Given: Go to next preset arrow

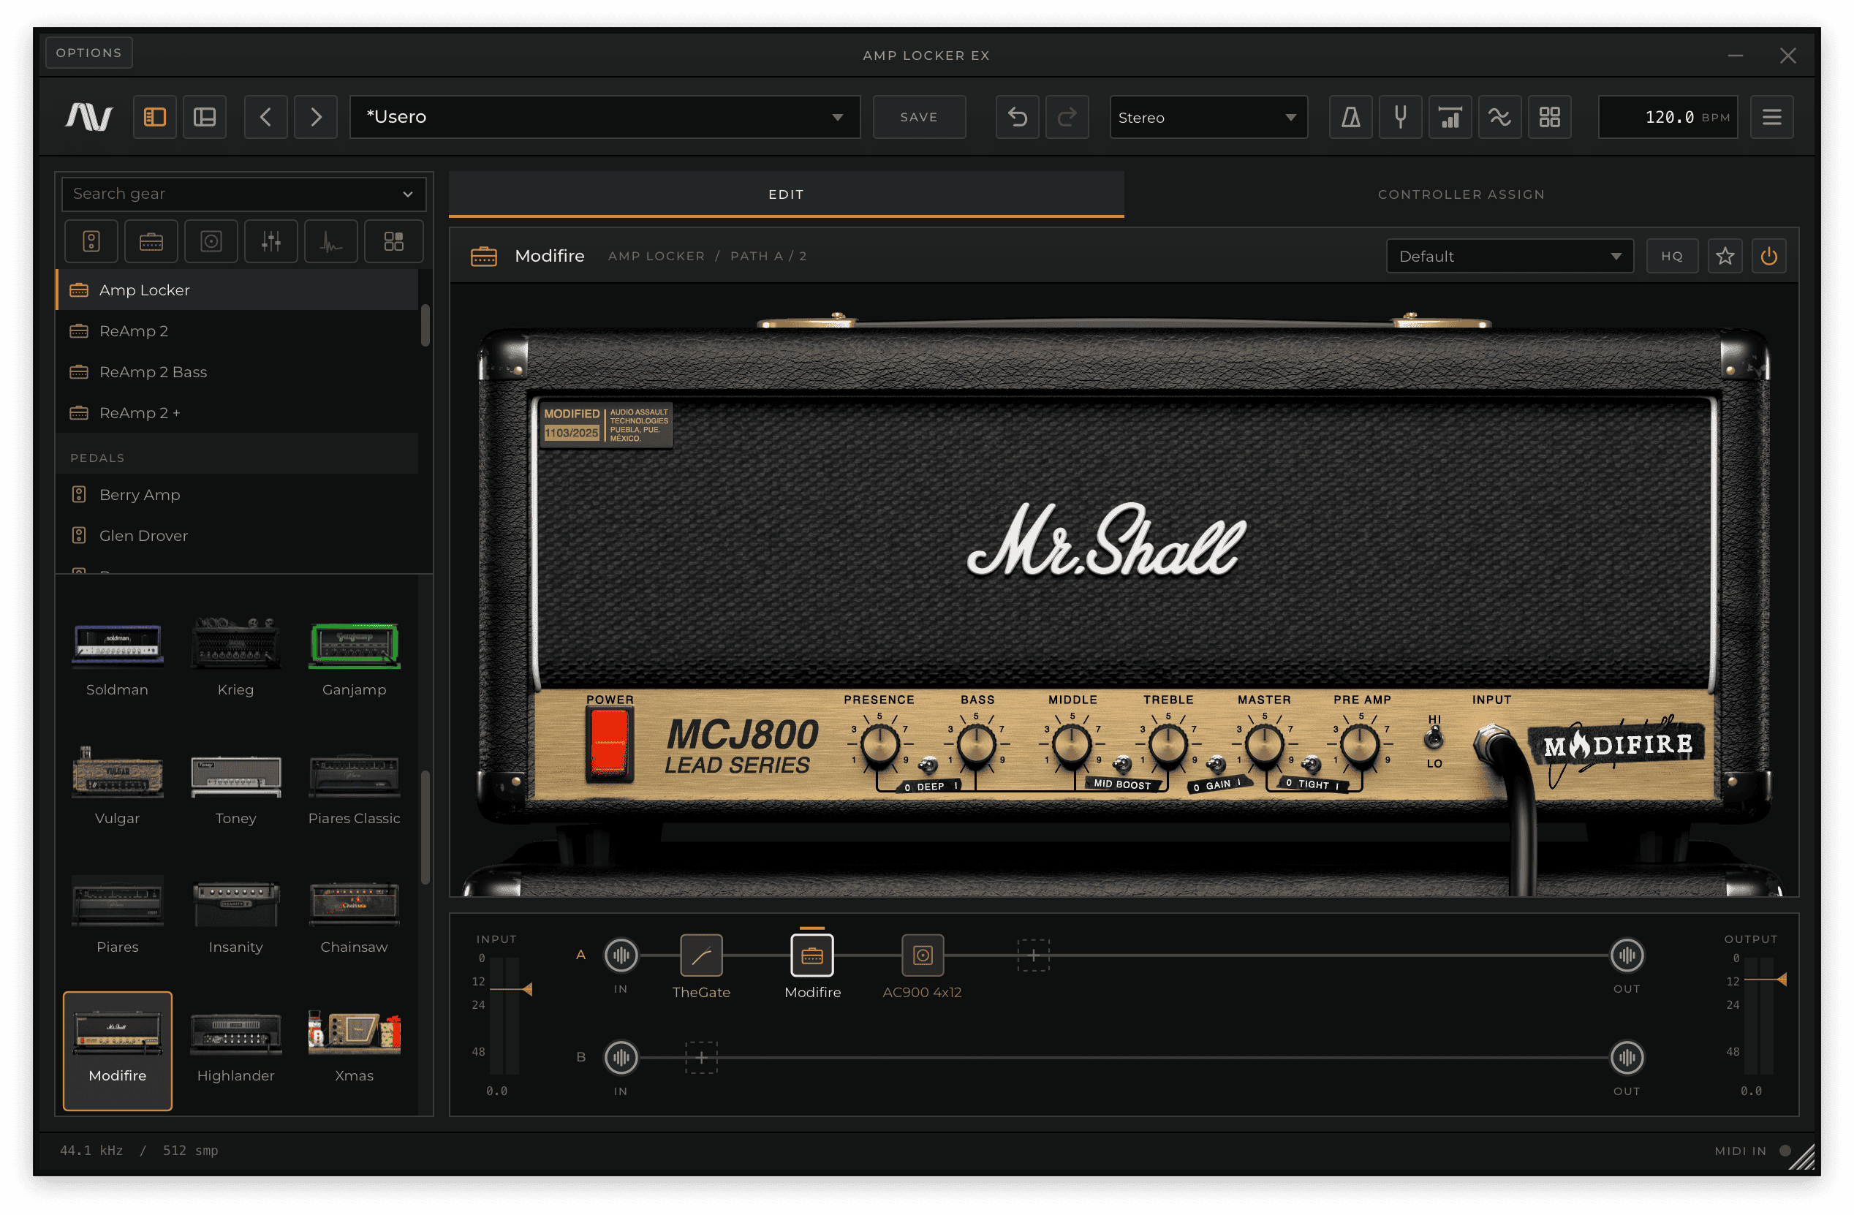Looking at the screenshot, I should [316, 117].
